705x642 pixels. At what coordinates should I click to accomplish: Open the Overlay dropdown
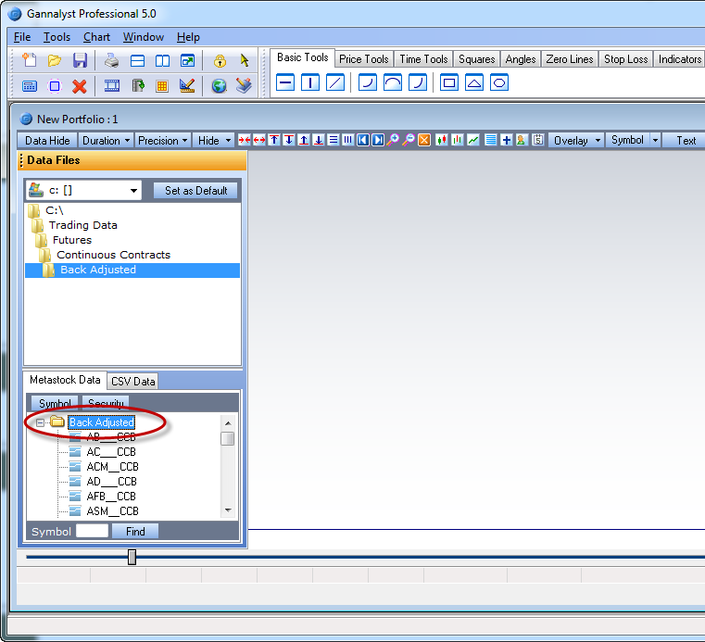tap(576, 141)
